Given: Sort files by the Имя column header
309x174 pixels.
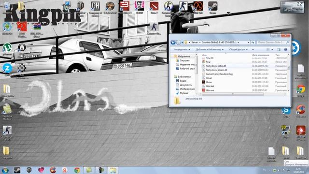Looking at the screenshot, I should (204, 55).
